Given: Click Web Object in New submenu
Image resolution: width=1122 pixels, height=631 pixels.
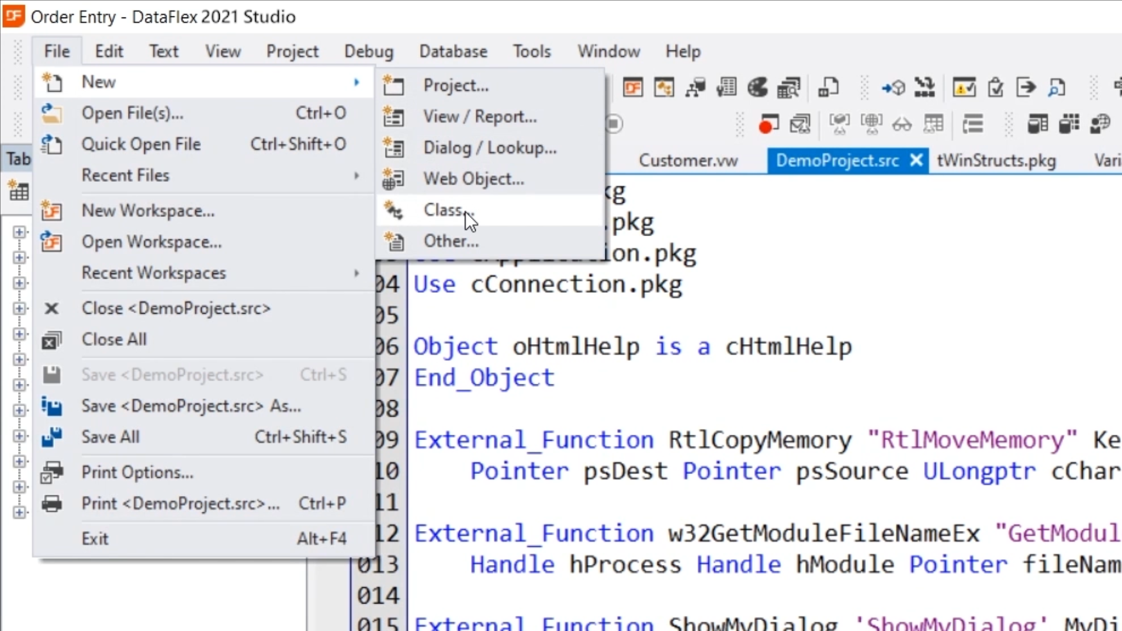Looking at the screenshot, I should (x=473, y=179).
